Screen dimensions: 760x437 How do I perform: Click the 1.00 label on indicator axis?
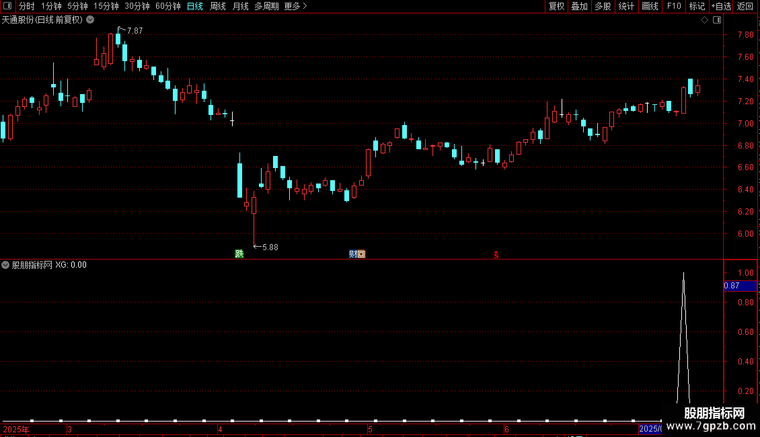[x=745, y=273]
